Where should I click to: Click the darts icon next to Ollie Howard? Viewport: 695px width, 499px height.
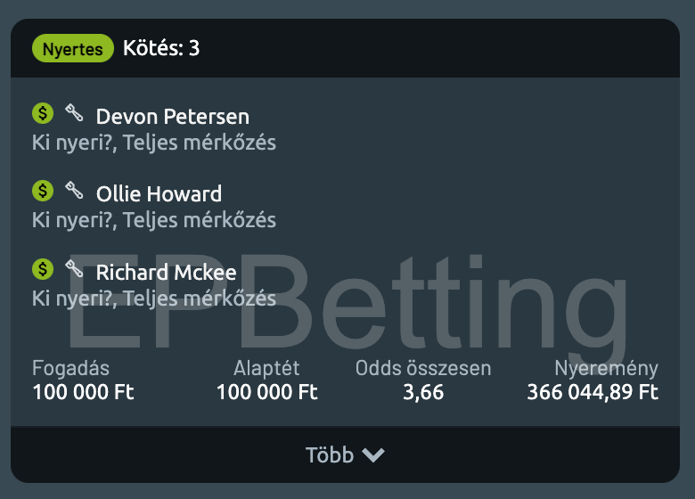click(74, 190)
